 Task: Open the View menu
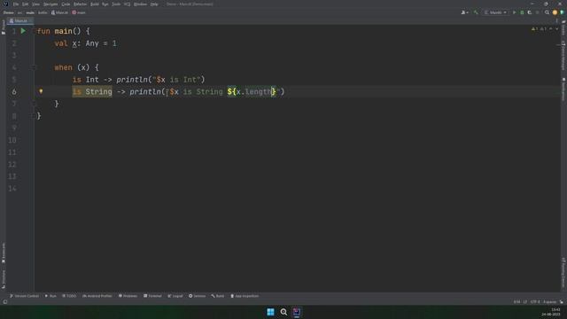pos(35,4)
